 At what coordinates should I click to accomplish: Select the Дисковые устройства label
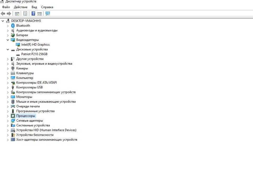point(32,49)
